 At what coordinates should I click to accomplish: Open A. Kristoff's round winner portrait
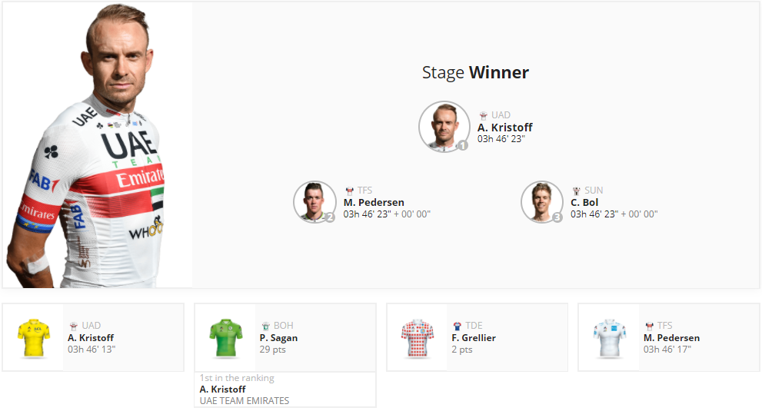(x=444, y=126)
